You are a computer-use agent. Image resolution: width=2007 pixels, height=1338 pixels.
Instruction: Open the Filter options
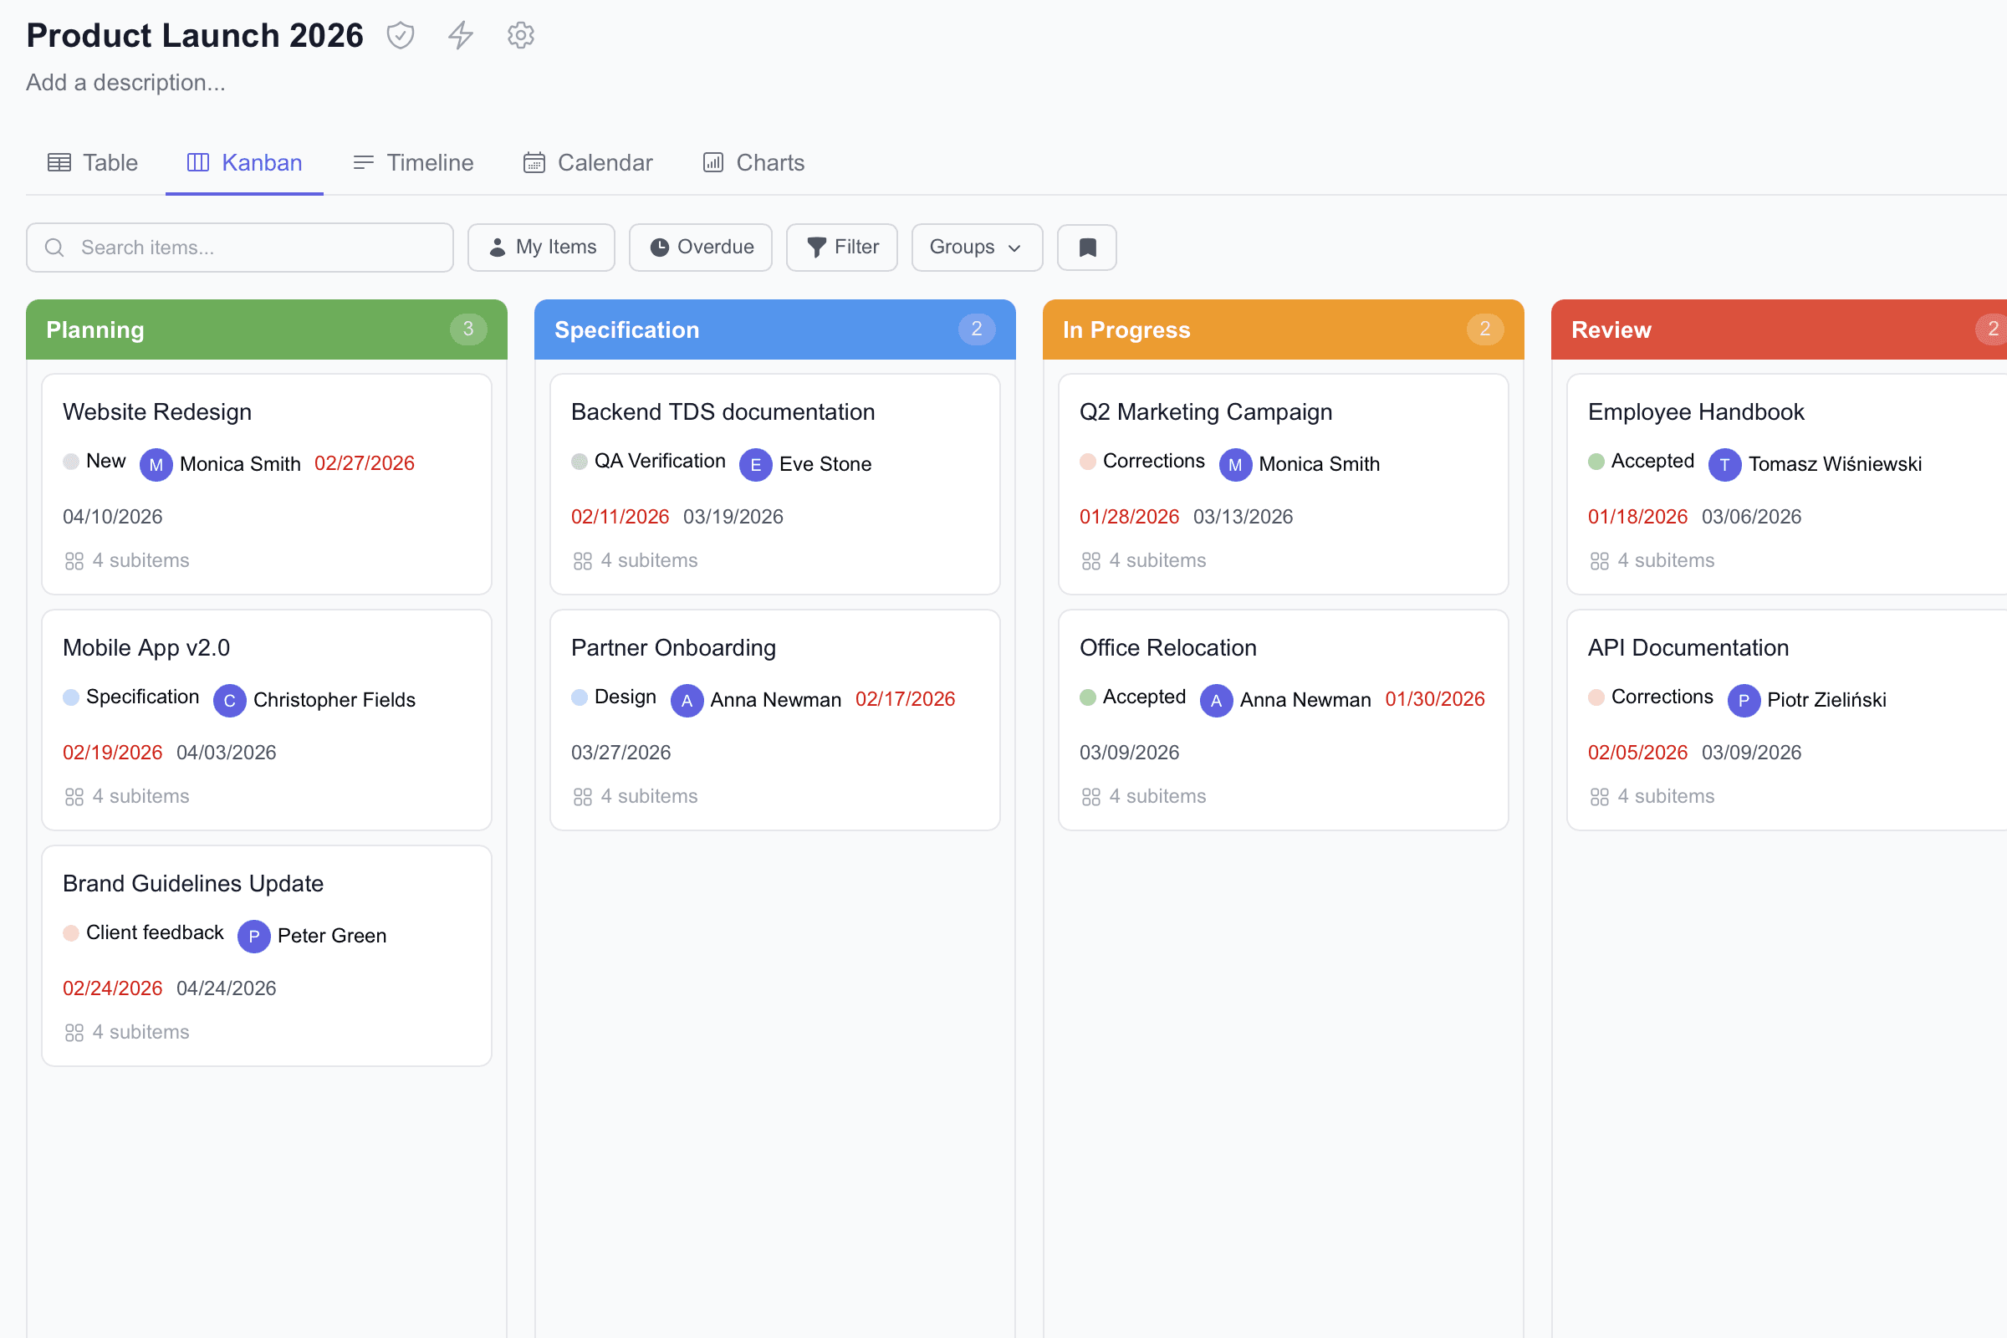click(841, 248)
